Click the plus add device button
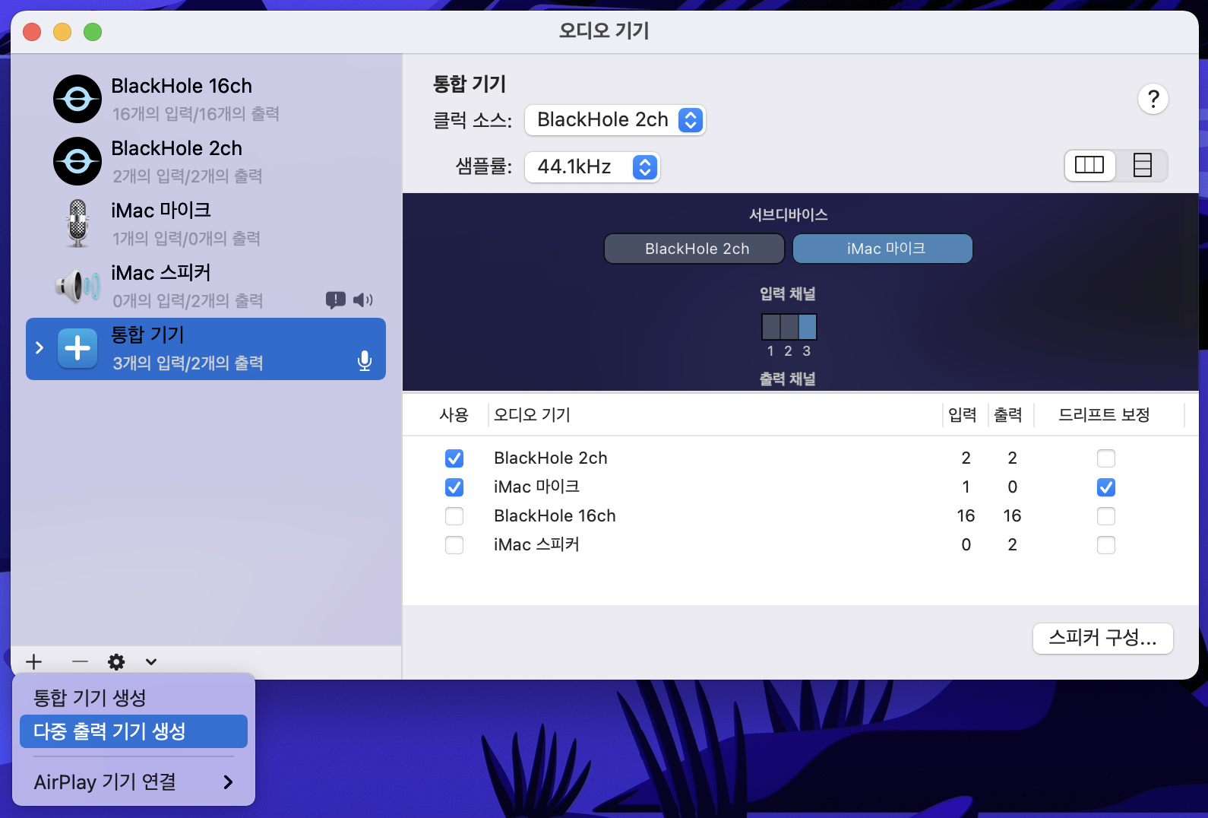 pos(34,661)
